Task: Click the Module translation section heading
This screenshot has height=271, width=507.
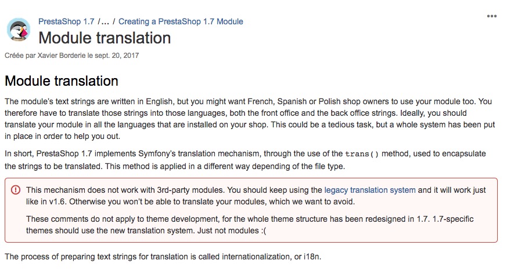Action: (x=62, y=80)
